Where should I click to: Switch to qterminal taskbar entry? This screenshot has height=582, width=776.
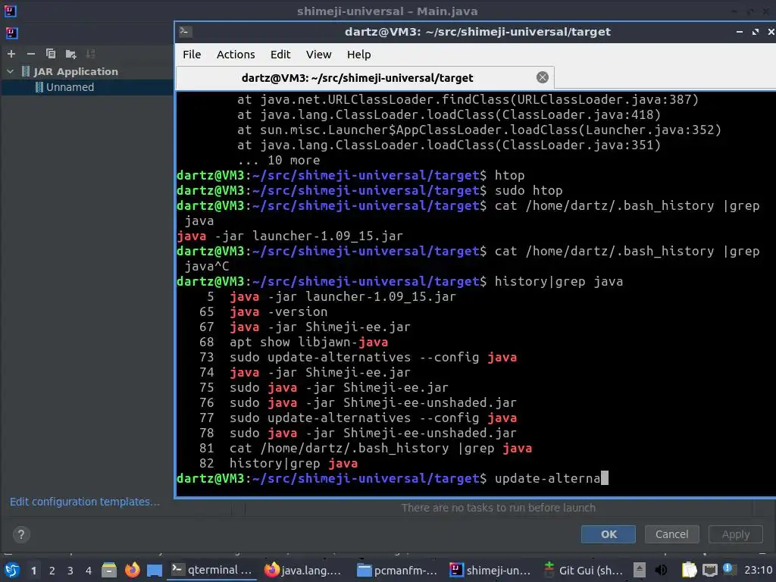click(x=213, y=570)
